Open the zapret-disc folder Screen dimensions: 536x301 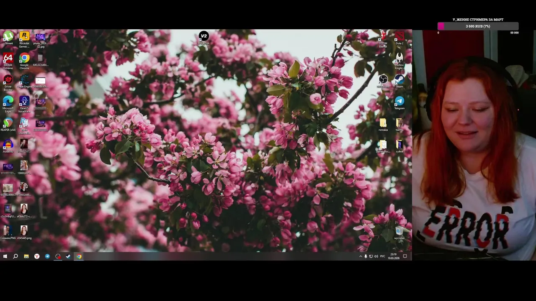coord(383,146)
